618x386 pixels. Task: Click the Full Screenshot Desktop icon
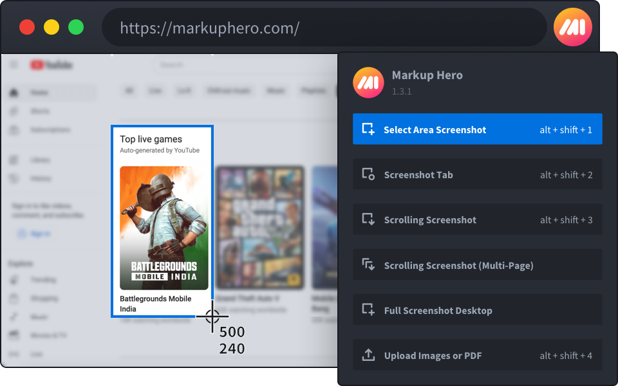(x=368, y=309)
